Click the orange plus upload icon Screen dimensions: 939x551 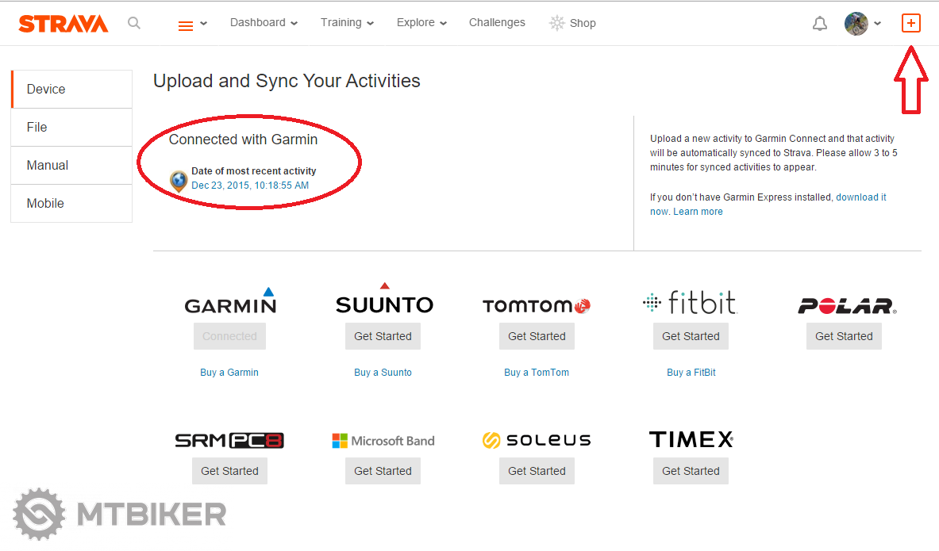[x=911, y=23]
